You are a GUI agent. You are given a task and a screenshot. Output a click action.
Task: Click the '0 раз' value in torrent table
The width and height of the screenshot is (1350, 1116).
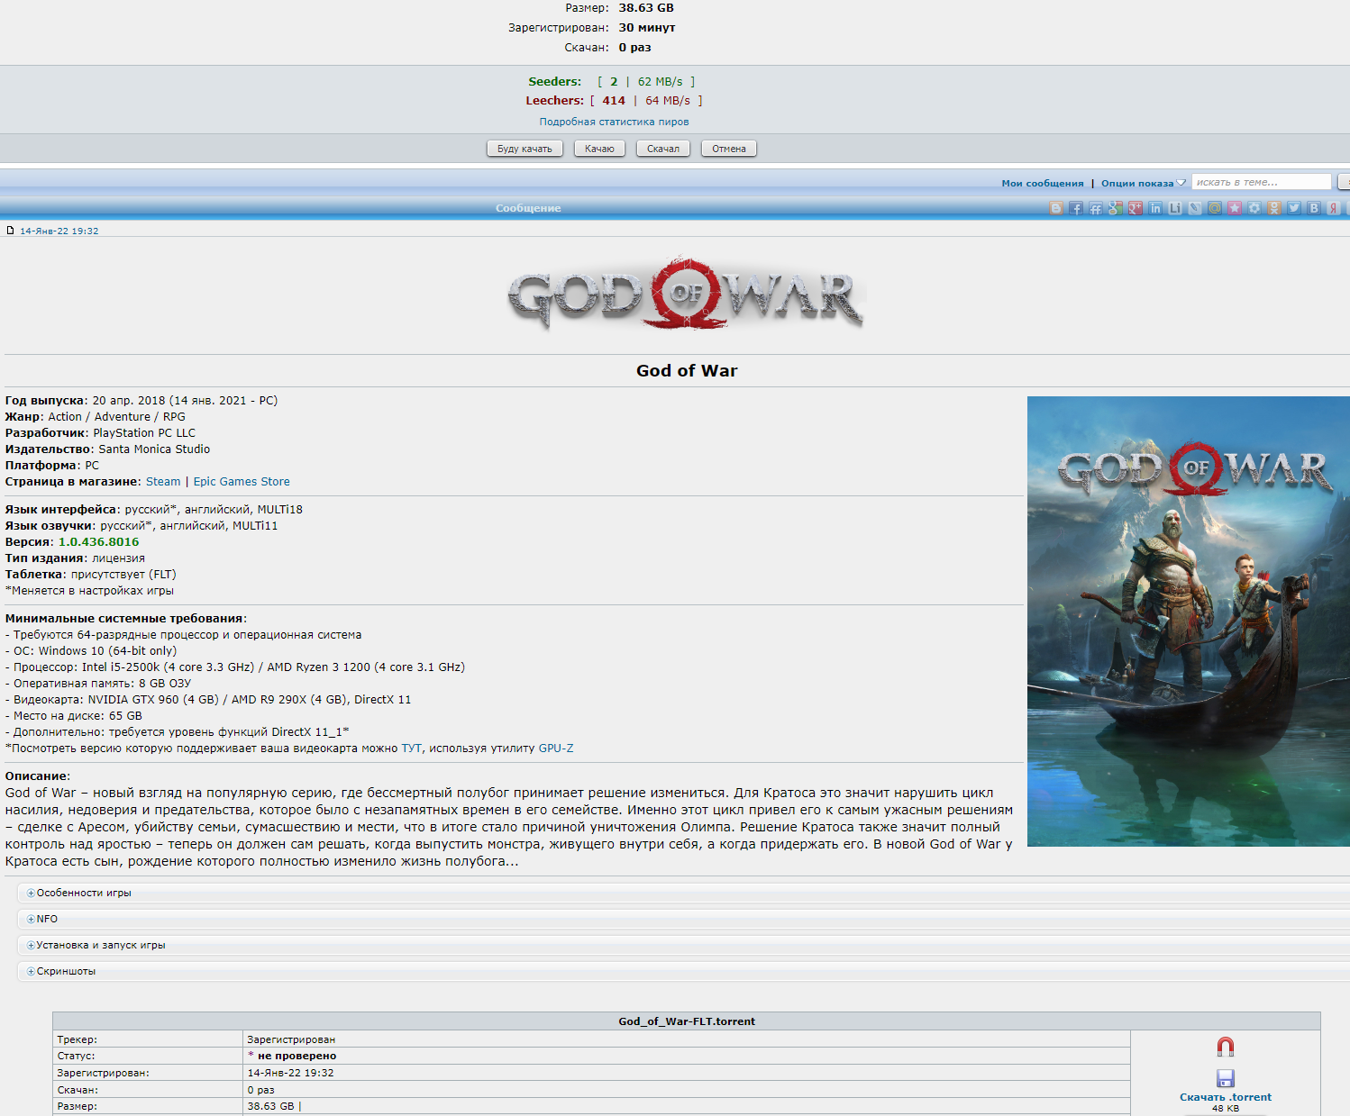[x=260, y=1090]
